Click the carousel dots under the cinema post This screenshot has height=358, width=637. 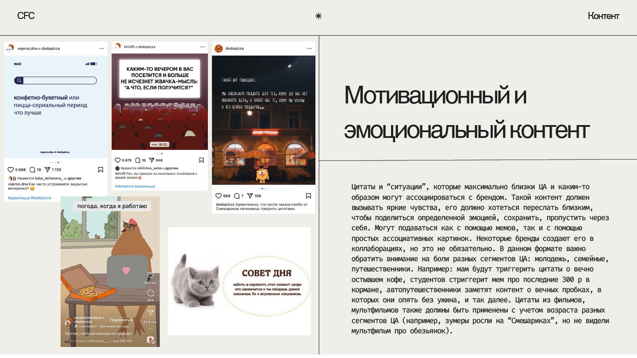[x=159, y=154]
